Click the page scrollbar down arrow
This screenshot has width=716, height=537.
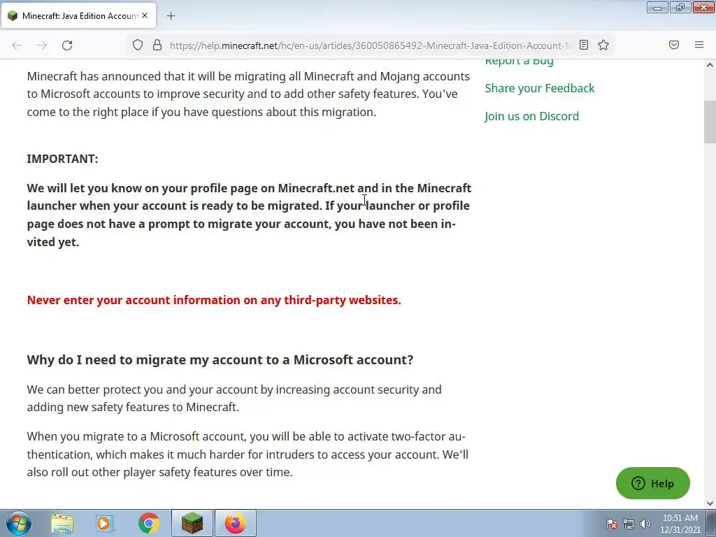710,503
